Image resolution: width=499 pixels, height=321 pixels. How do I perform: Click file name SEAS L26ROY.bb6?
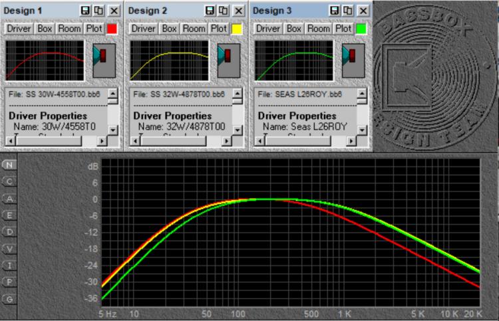308,94
